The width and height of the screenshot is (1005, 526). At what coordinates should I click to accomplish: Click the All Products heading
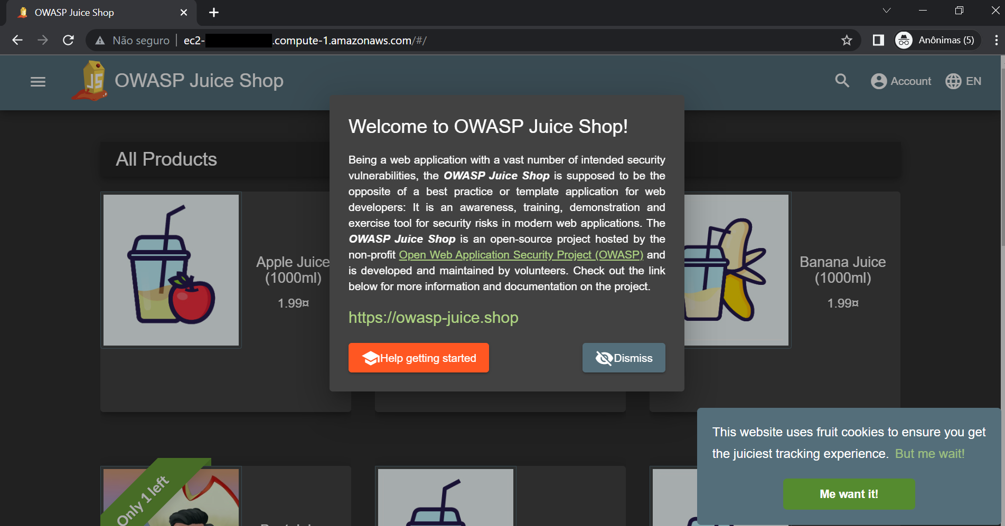166,159
